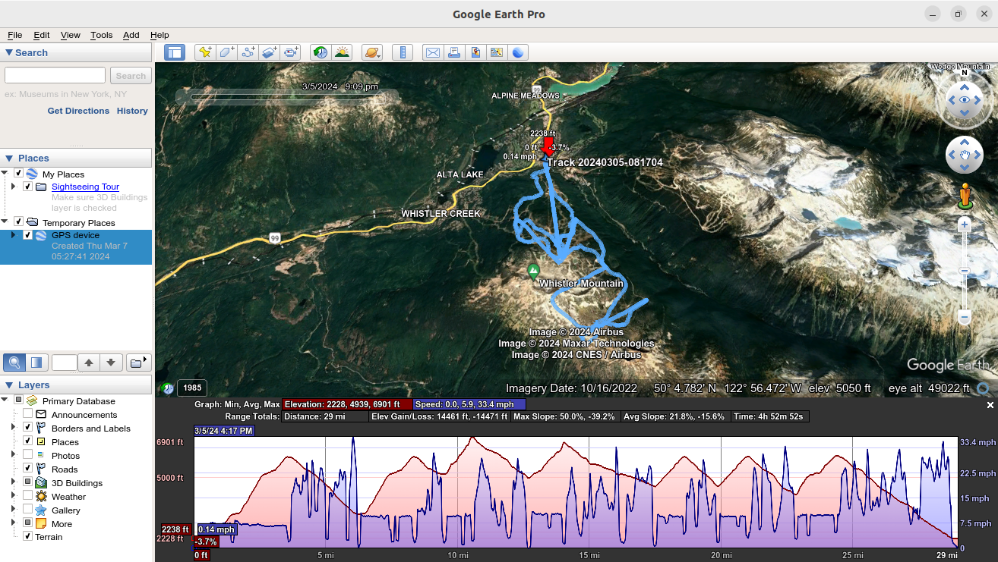Move selected place up in list
The width and height of the screenshot is (998, 562).
point(89,363)
